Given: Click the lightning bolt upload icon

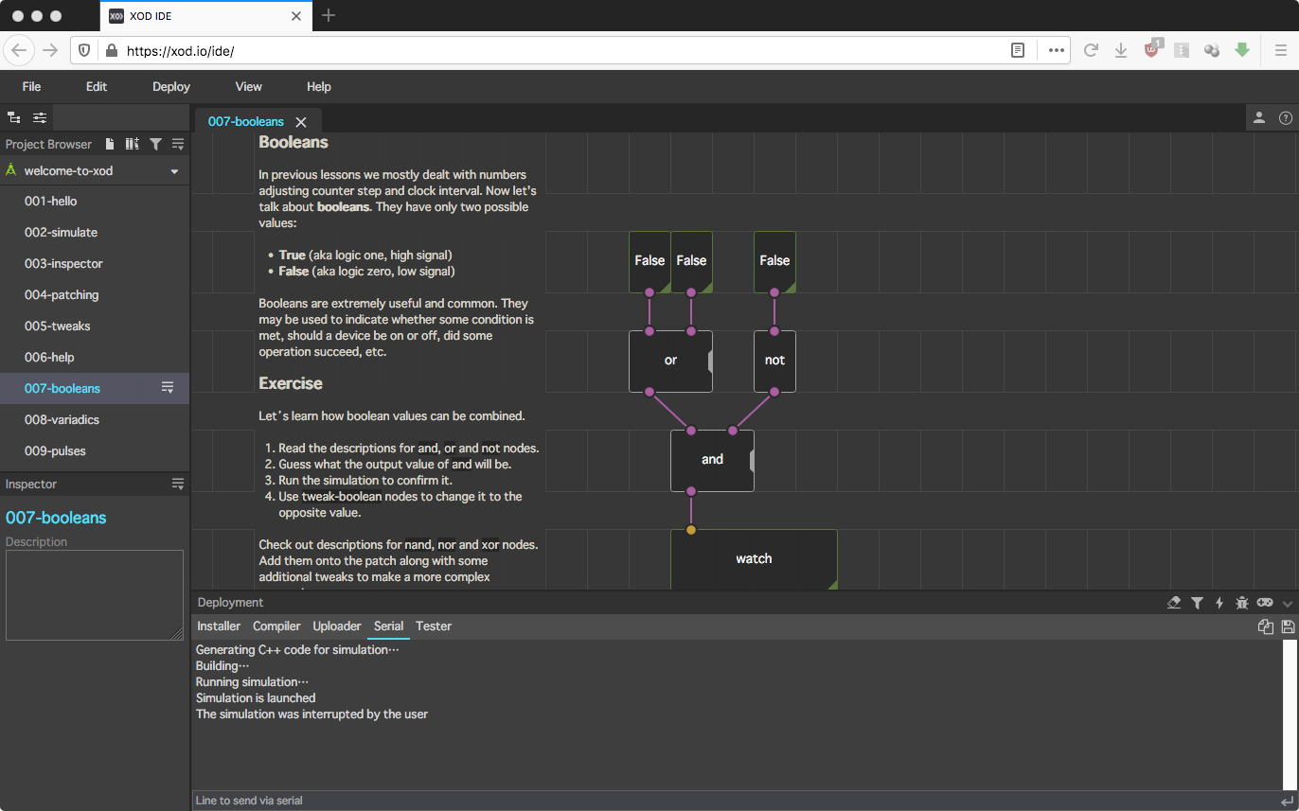Looking at the screenshot, I should pyautogui.click(x=1219, y=603).
